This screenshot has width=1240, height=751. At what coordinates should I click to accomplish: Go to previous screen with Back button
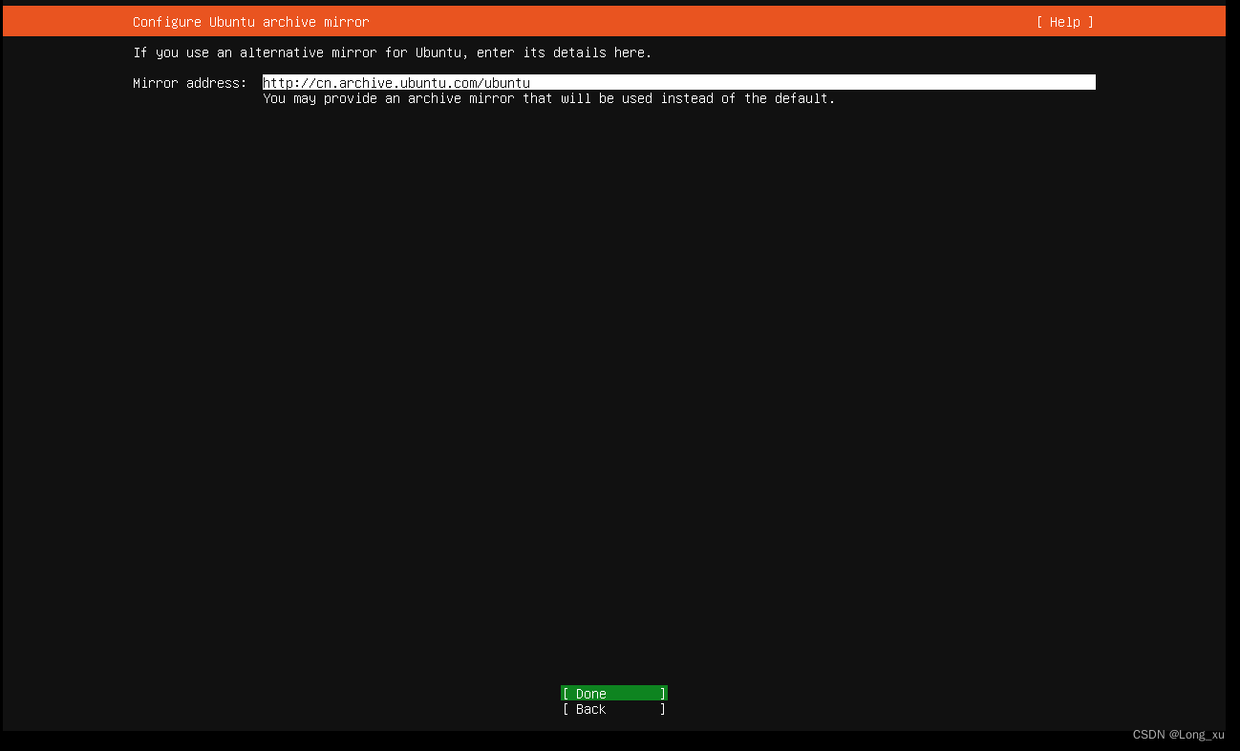coord(614,709)
